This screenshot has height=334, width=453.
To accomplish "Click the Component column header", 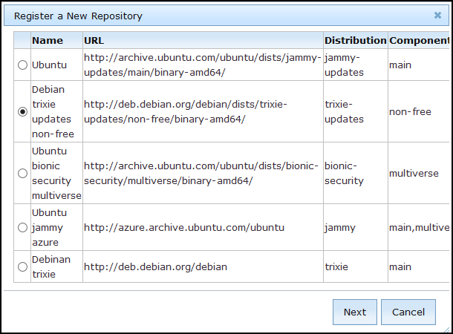I will (x=419, y=40).
